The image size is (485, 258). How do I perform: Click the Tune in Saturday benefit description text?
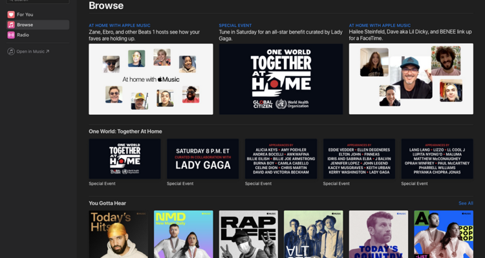281,35
